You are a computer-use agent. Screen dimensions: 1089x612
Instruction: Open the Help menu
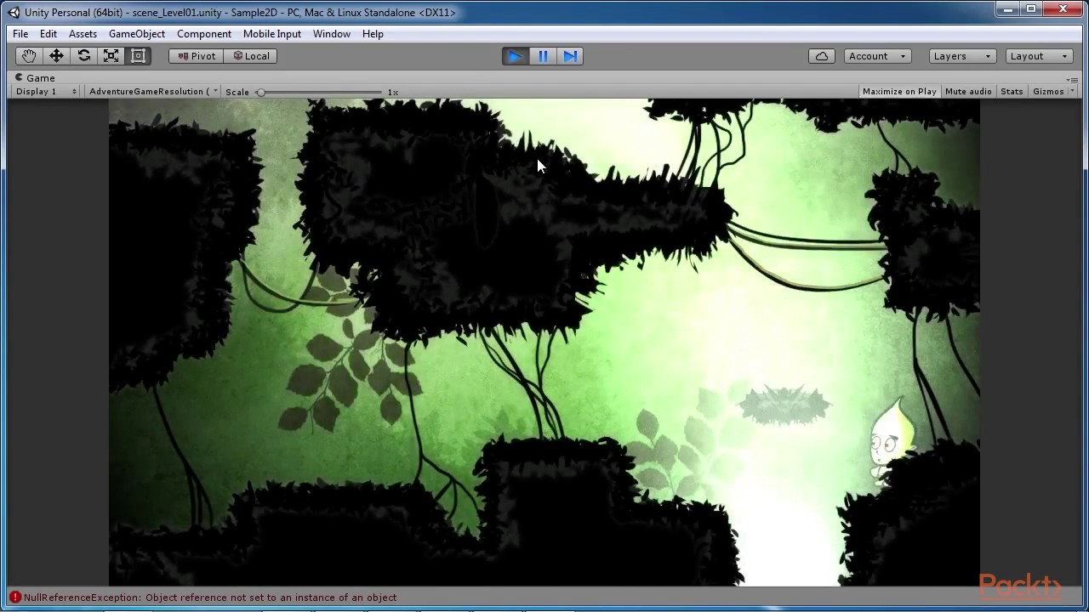click(373, 34)
